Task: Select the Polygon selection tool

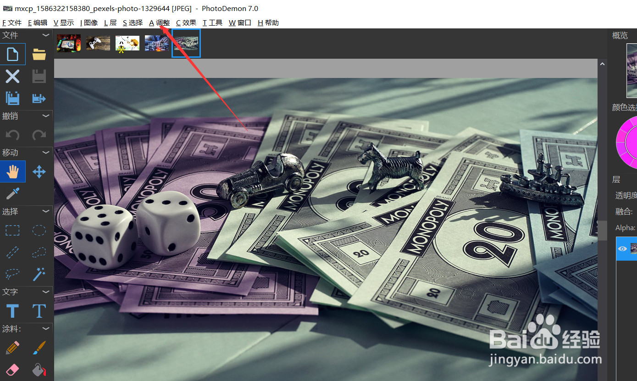Action: point(39,252)
